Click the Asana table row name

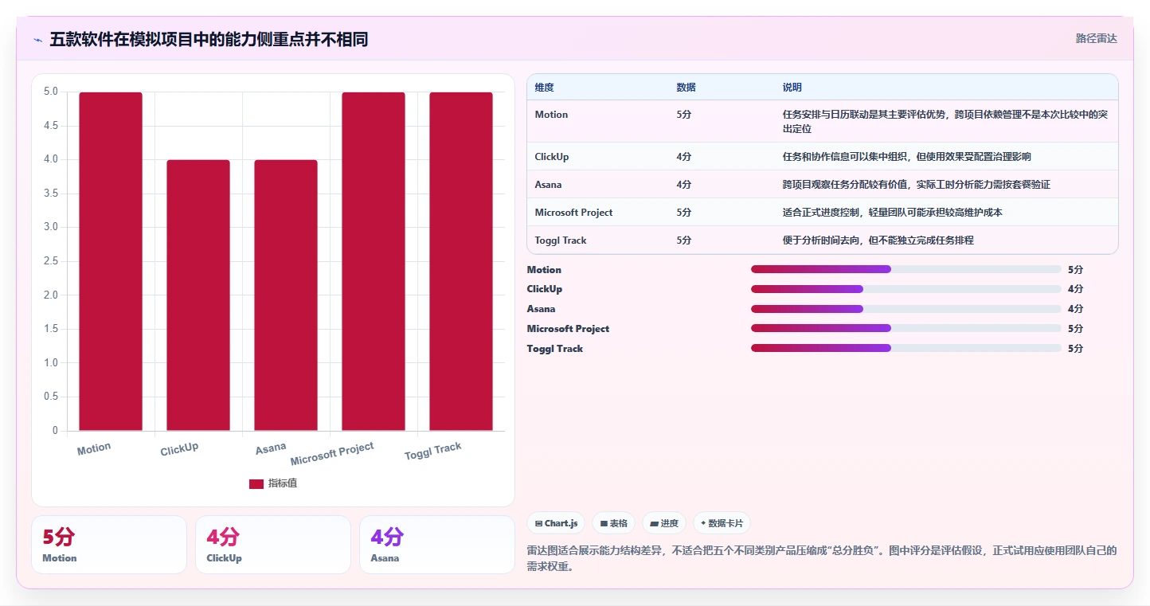(x=548, y=185)
